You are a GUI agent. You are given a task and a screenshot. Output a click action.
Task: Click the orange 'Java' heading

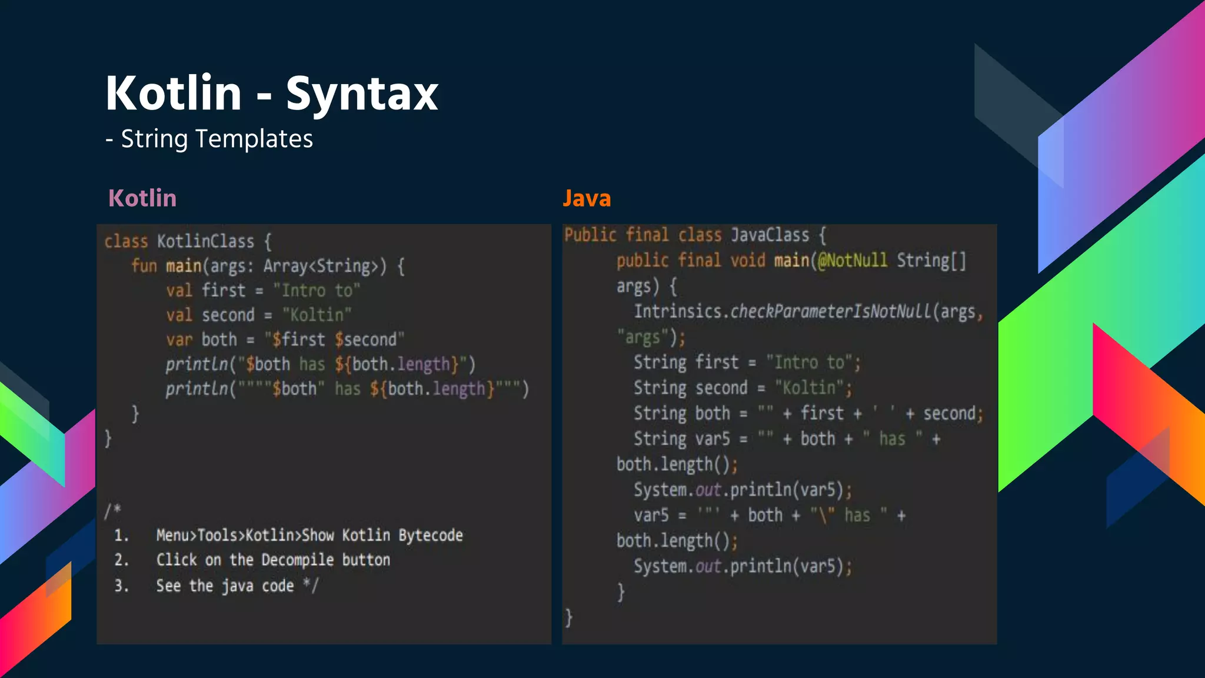(x=587, y=198)
